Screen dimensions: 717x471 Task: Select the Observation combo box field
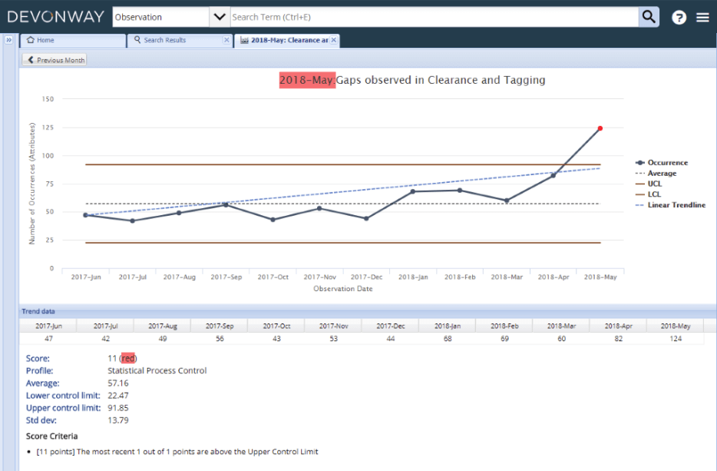tap(161, 17)
